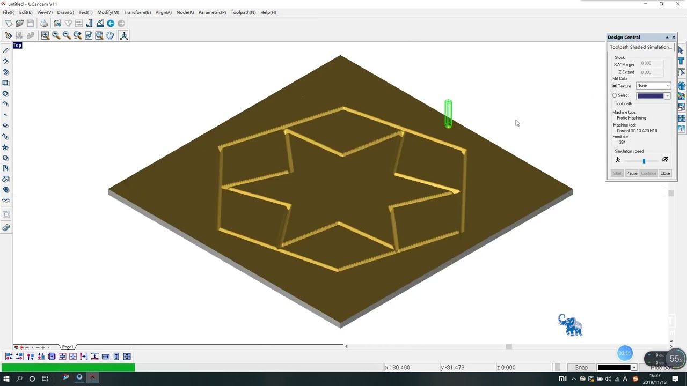Open the File menu

(x=9, y=12)
